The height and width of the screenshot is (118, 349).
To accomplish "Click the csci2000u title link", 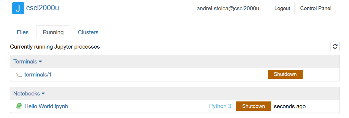I will 43,8.
